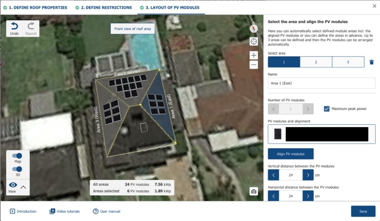Viewport: 380px width, 221px height.
Task: Collapse the View panel with the chevron
Action: pyautogui.click(x=24, y=187)
